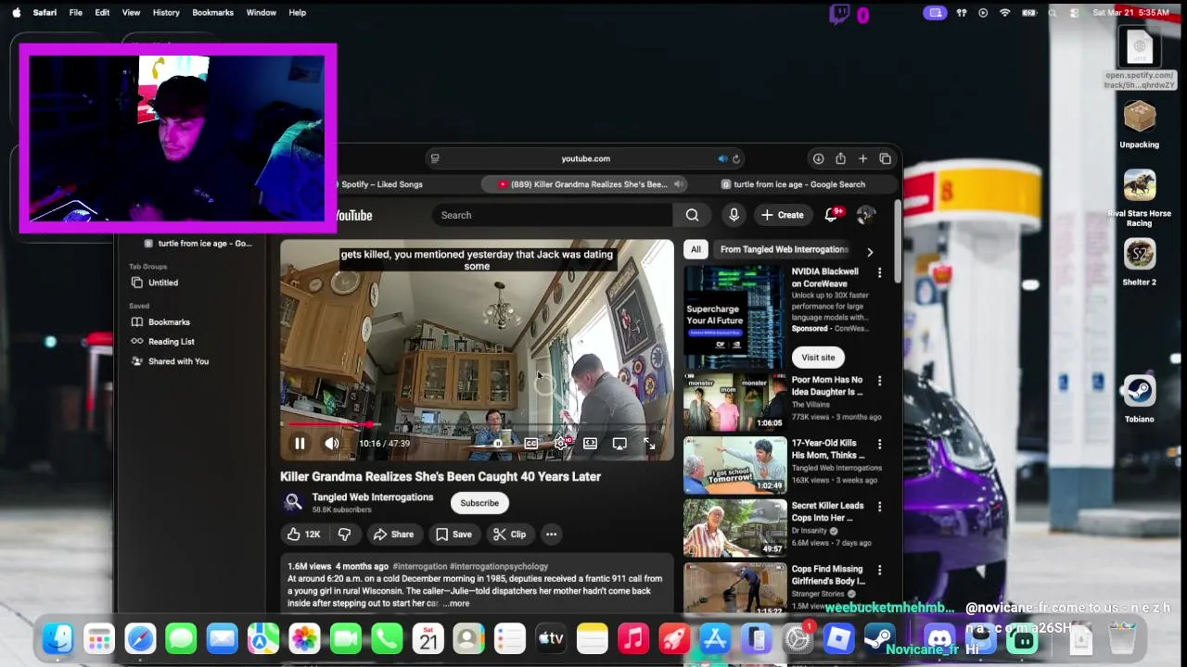Open Poor Mom Has No Idea thumbnail
The image size is (1187, 667).
click(x=734, y=402)
